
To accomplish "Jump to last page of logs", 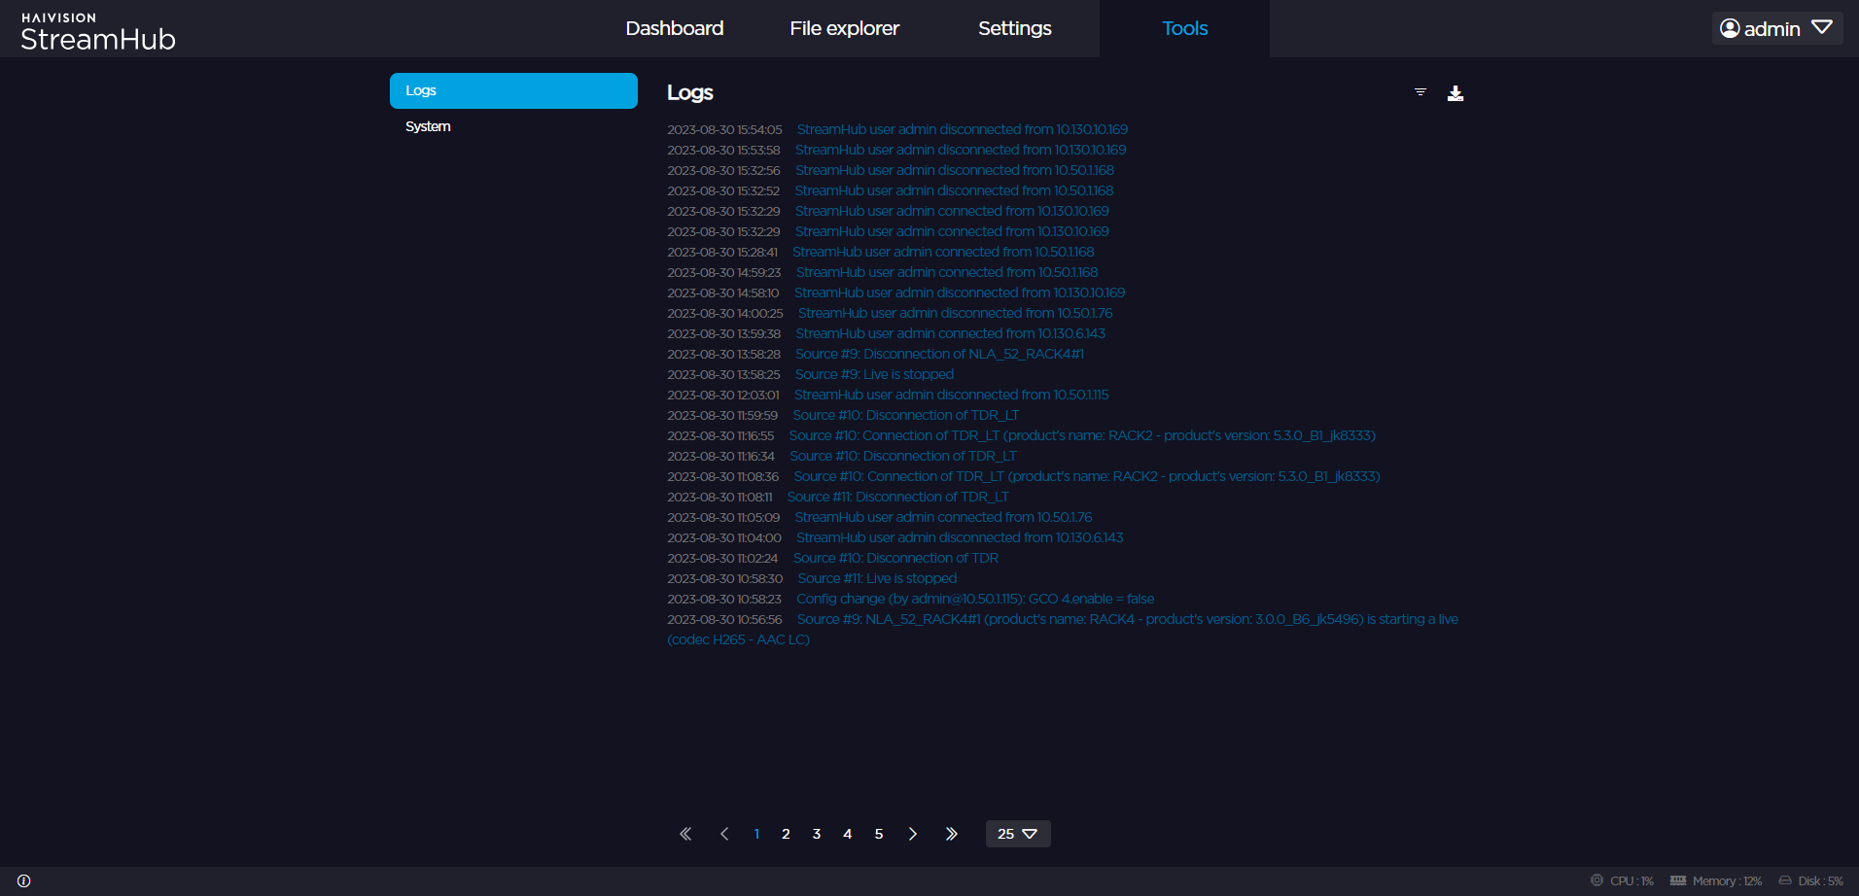I will 951,834.
